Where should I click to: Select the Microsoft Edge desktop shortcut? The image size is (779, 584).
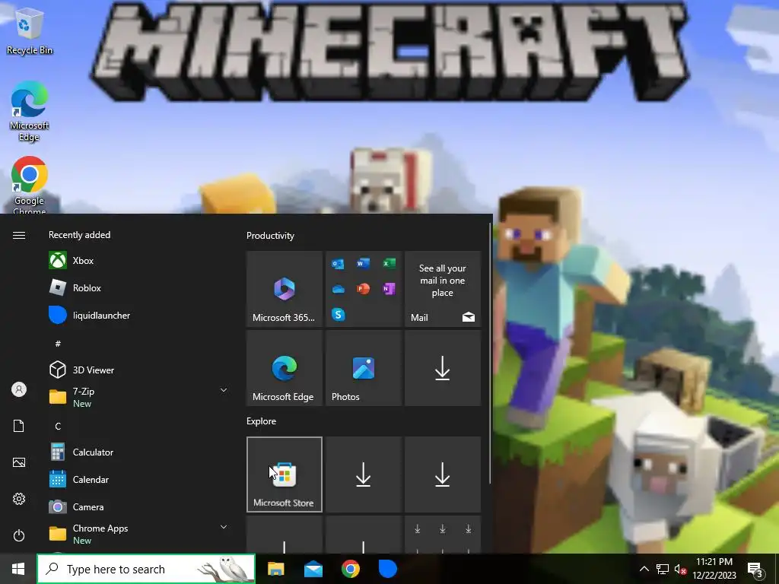[x=30, y=111]
